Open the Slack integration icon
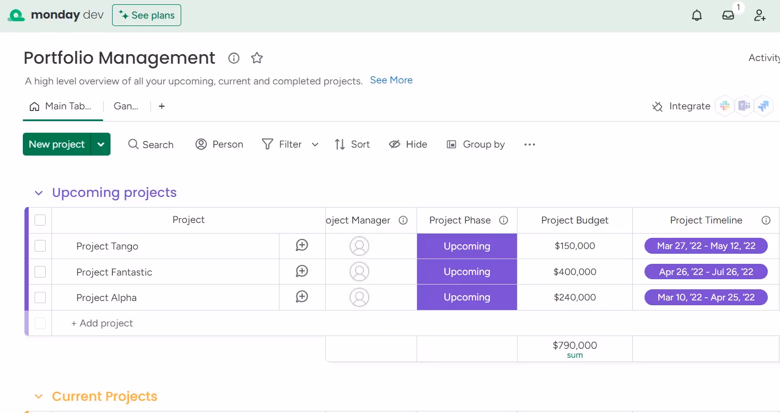Screen dimensions: 780x413 (x=724, y=106)
